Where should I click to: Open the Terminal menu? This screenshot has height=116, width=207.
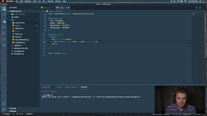pos(50,1)
